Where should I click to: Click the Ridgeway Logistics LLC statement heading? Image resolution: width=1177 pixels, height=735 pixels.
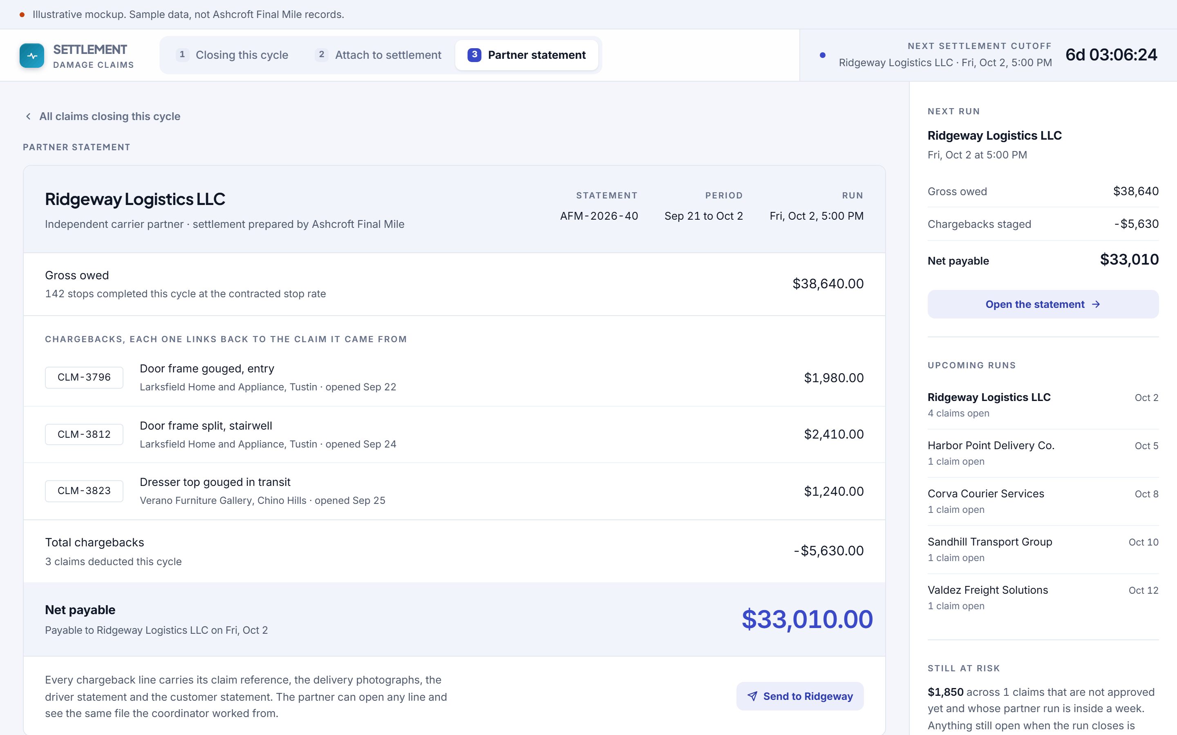click(135, 199)
